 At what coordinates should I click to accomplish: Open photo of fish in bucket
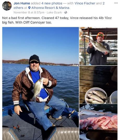coord(98,85)
